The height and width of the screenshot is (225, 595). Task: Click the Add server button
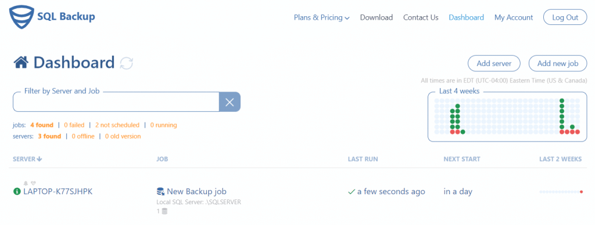(494, 63)
